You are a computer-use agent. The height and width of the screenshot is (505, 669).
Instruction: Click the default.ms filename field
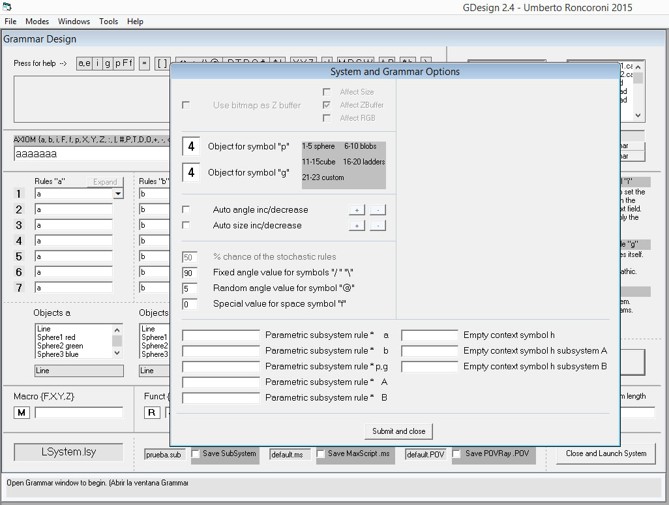coord(290,455)
